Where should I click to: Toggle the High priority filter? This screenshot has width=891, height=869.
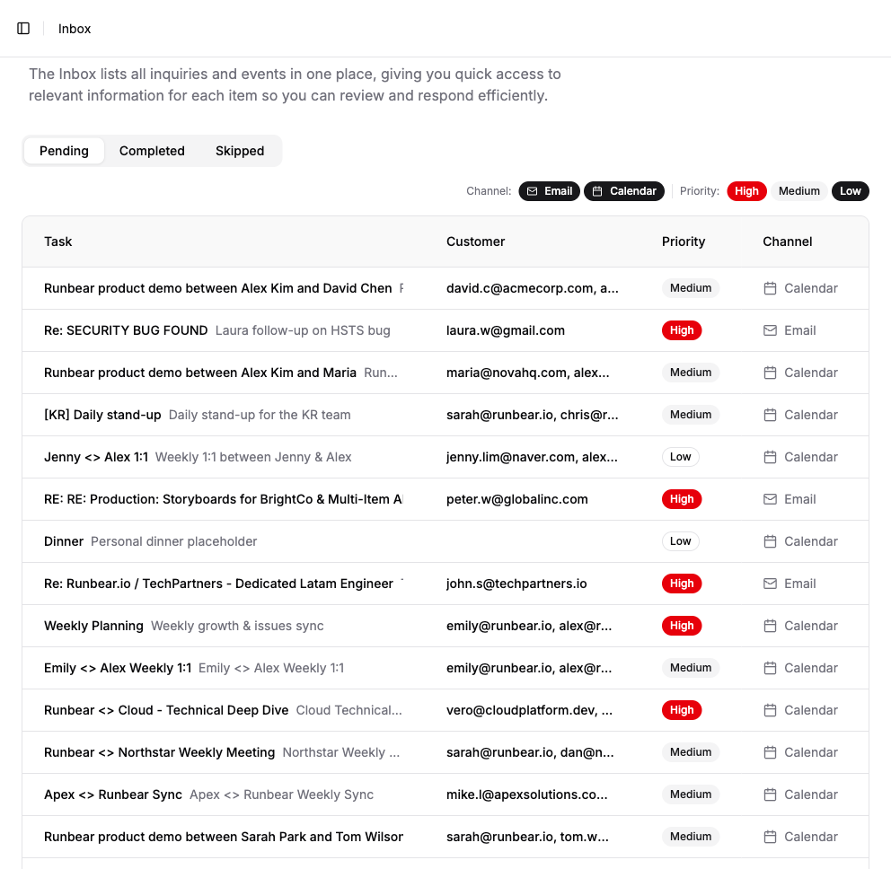746,191
